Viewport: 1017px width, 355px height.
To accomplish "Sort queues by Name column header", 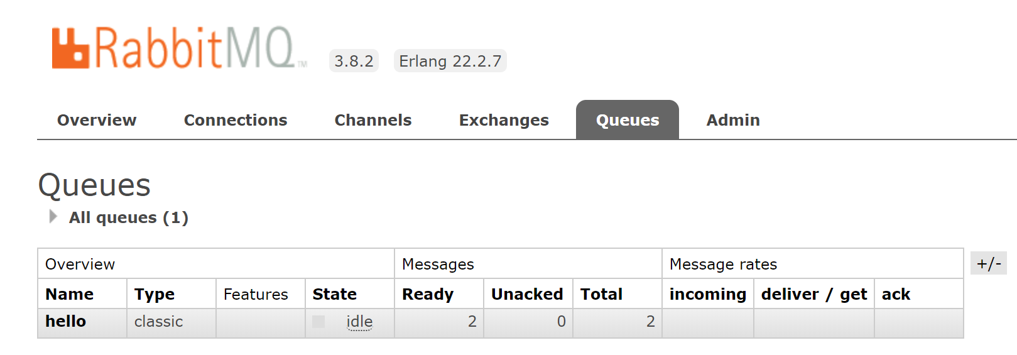I will (69, 294).
